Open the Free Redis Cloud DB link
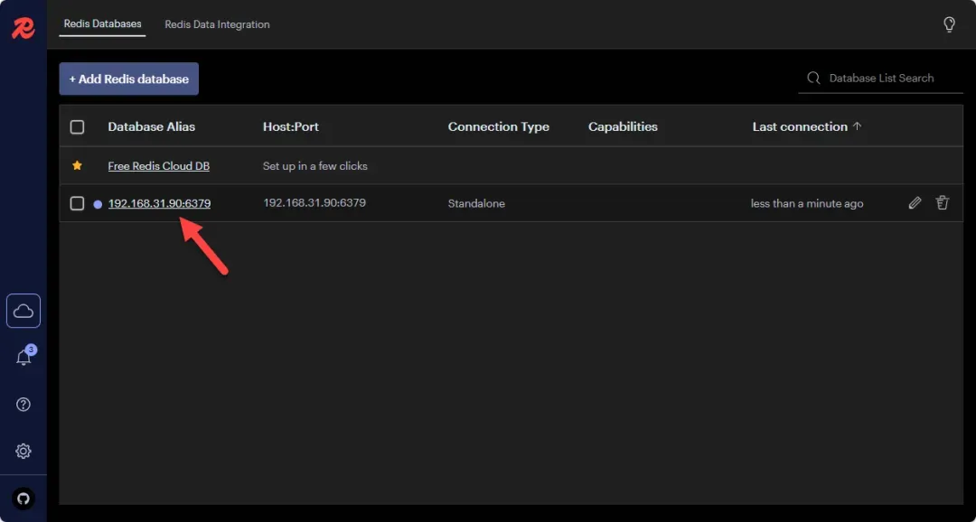 click(x=159, y=166)
